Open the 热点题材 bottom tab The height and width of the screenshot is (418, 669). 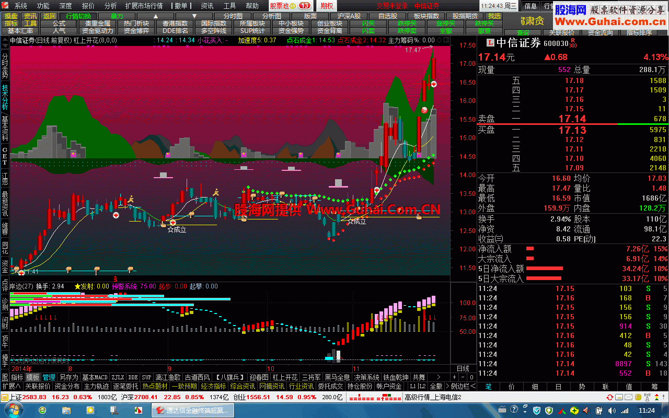155,386
